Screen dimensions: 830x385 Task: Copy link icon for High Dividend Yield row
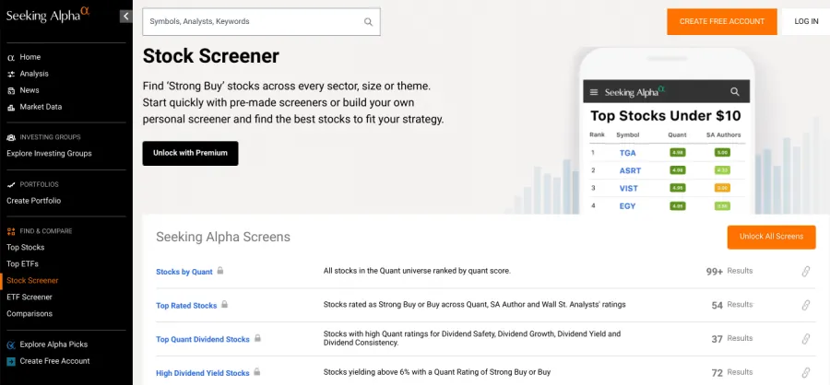point(806,373)
